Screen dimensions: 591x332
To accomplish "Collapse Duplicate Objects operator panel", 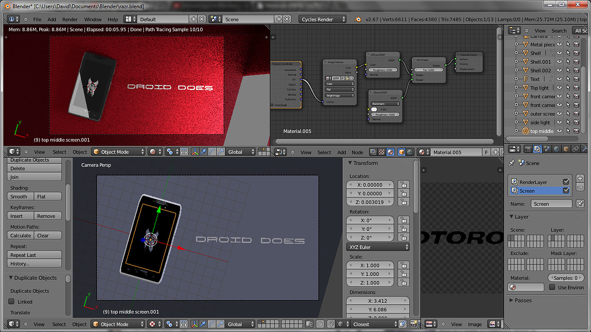I will (x=11, y=278).
